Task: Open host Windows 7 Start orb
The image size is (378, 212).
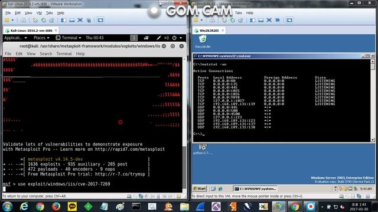Action: tap(7, 207)
